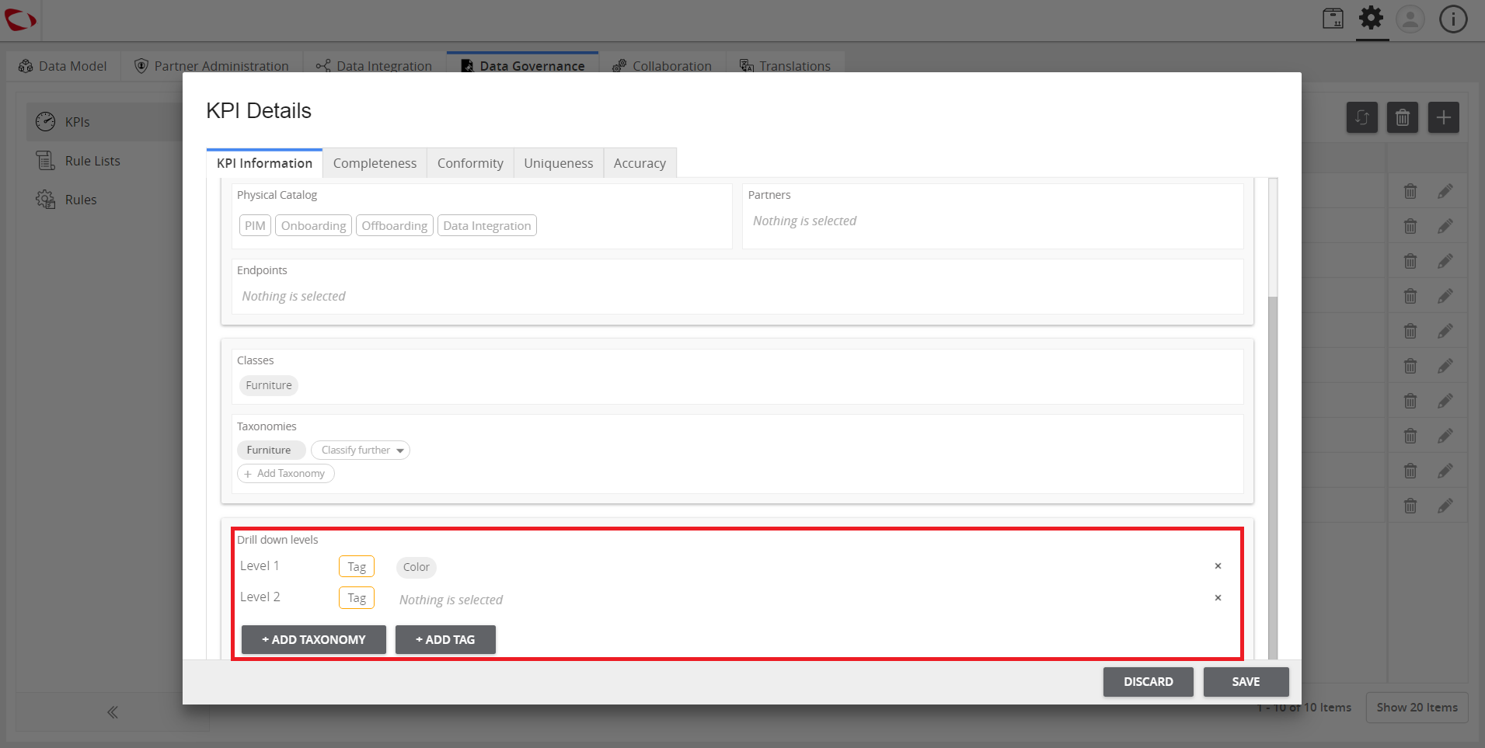Open the Collaboration tab
1485x748 pixels.
pos(662,66)
